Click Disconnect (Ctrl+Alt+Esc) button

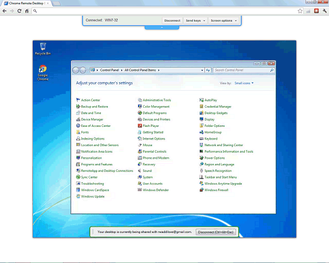click(x=216, y=232)
